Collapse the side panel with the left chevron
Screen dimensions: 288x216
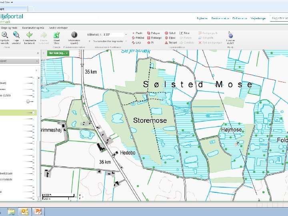pyautogui.click(x=44, y=53)
